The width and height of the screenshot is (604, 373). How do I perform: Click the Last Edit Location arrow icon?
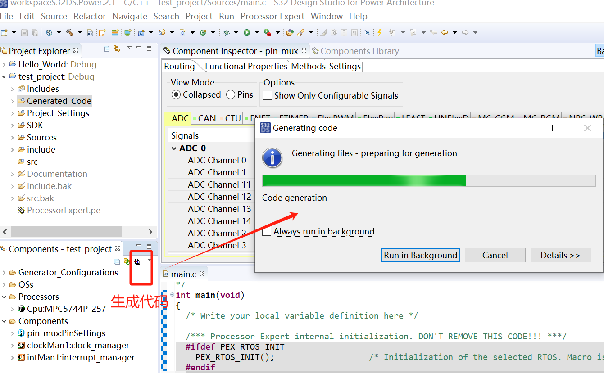point(433,32)
